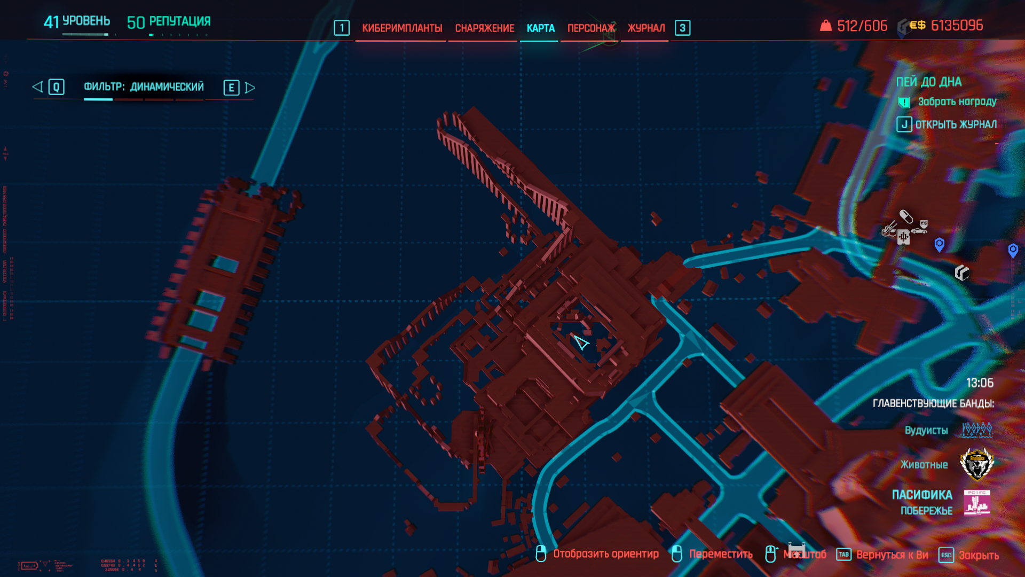
Task: Select the medical pill vendor map icon
Action: click(x=906, y=216)
